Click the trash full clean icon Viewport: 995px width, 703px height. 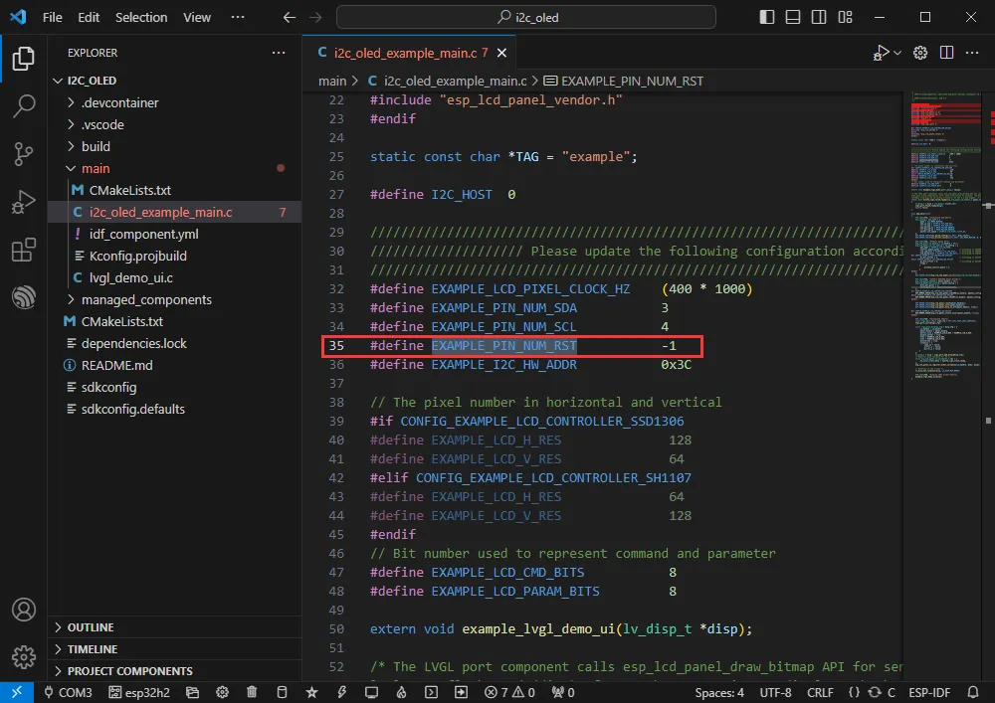pos(252,692)
